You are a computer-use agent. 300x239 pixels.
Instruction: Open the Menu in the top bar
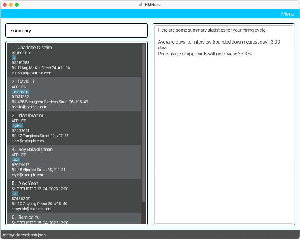click(x=287, y=14)
